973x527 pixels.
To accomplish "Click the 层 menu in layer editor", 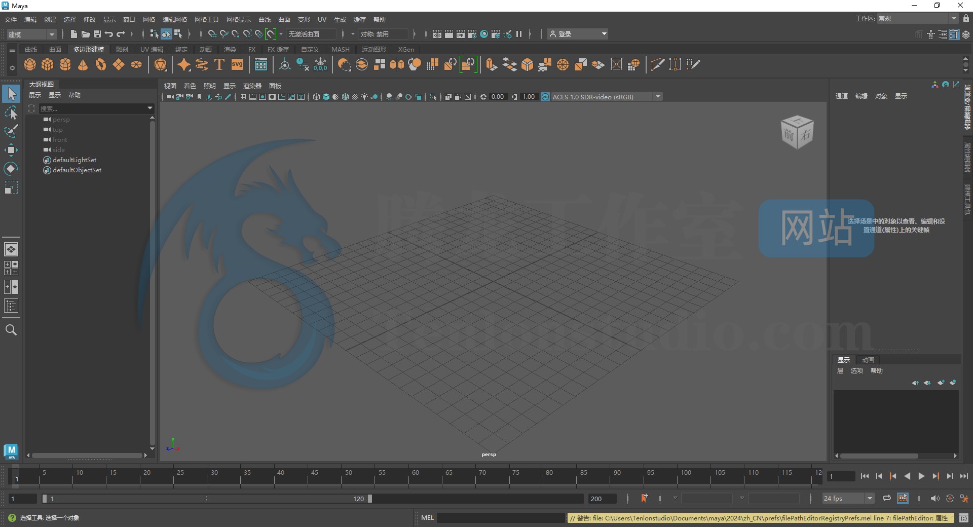I will coord(840,370).
